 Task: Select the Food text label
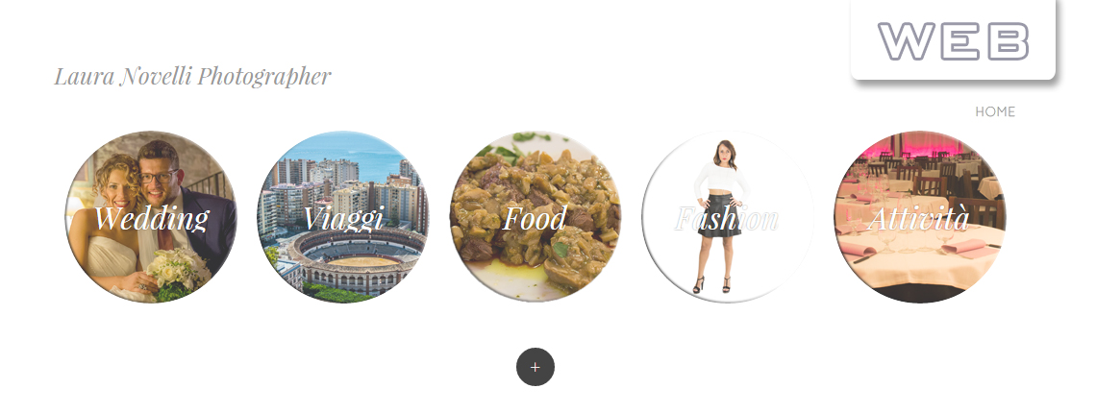click(x=535, y=218)
